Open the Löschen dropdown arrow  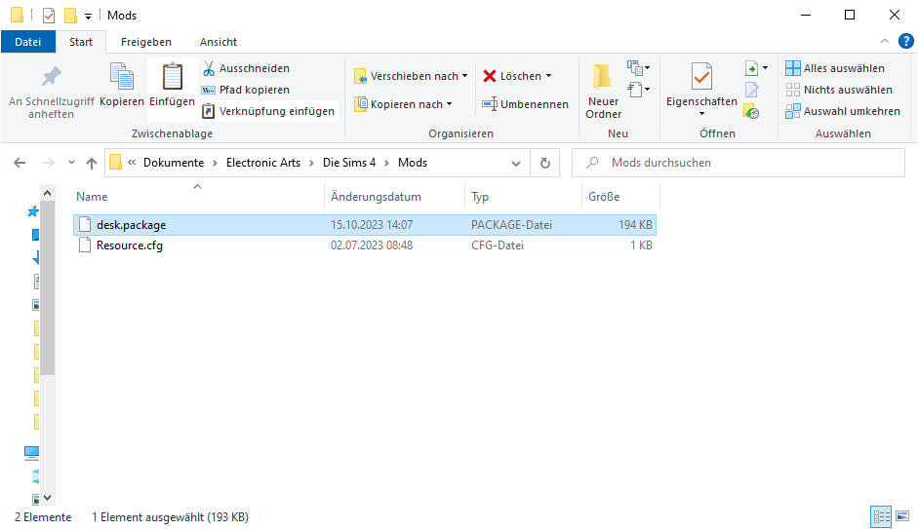click(548, 76)
